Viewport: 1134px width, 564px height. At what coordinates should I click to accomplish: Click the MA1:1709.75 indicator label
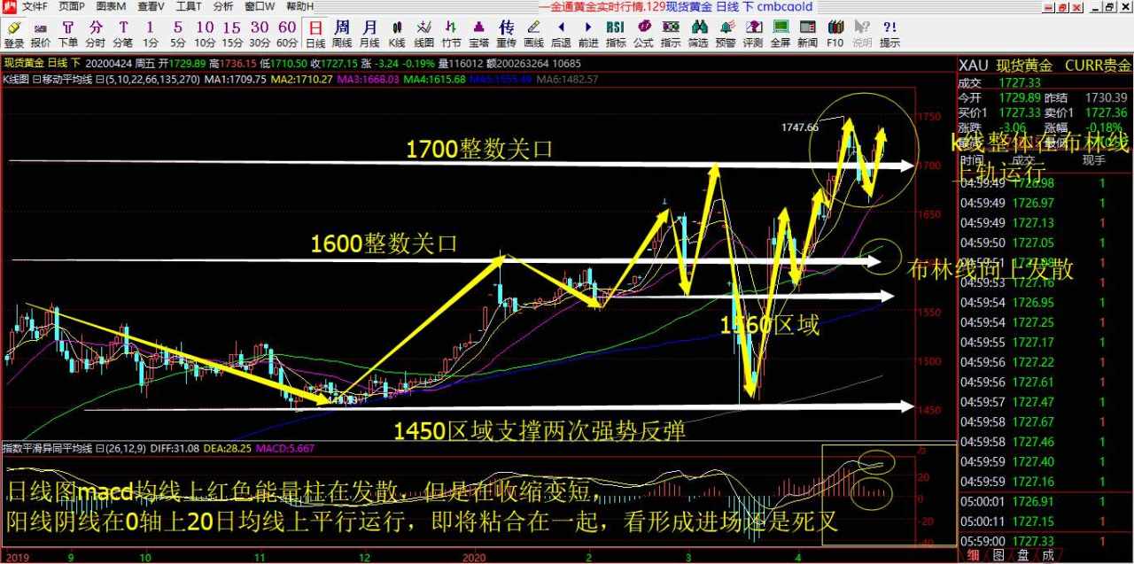[x=235, y=79]
